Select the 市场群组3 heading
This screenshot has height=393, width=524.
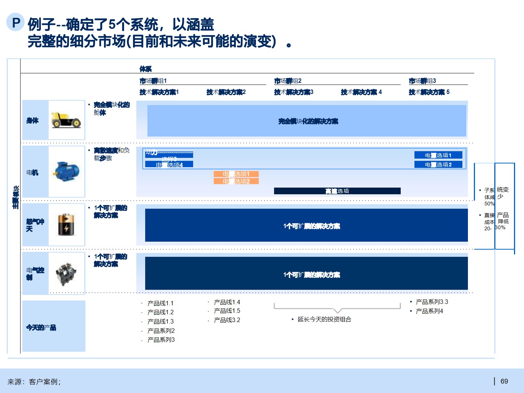(x=422, y=81)
